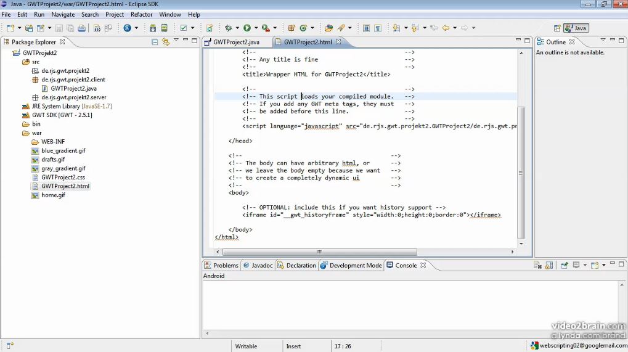The height and width of the screenshot is (352, 628).
Task: Click the blue Google services icon
Action: tap(128, 28)
